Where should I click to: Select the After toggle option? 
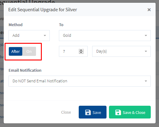pyautogui.click(x=16, y=51)
